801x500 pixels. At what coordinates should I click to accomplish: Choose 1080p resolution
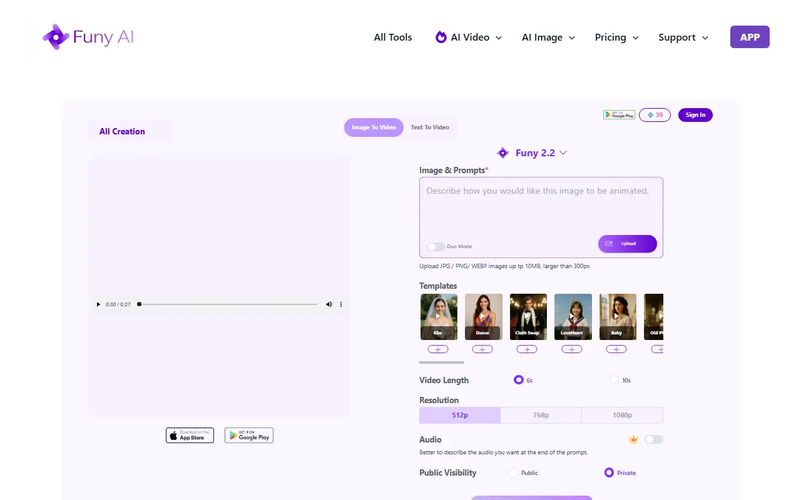pos(622,415)
